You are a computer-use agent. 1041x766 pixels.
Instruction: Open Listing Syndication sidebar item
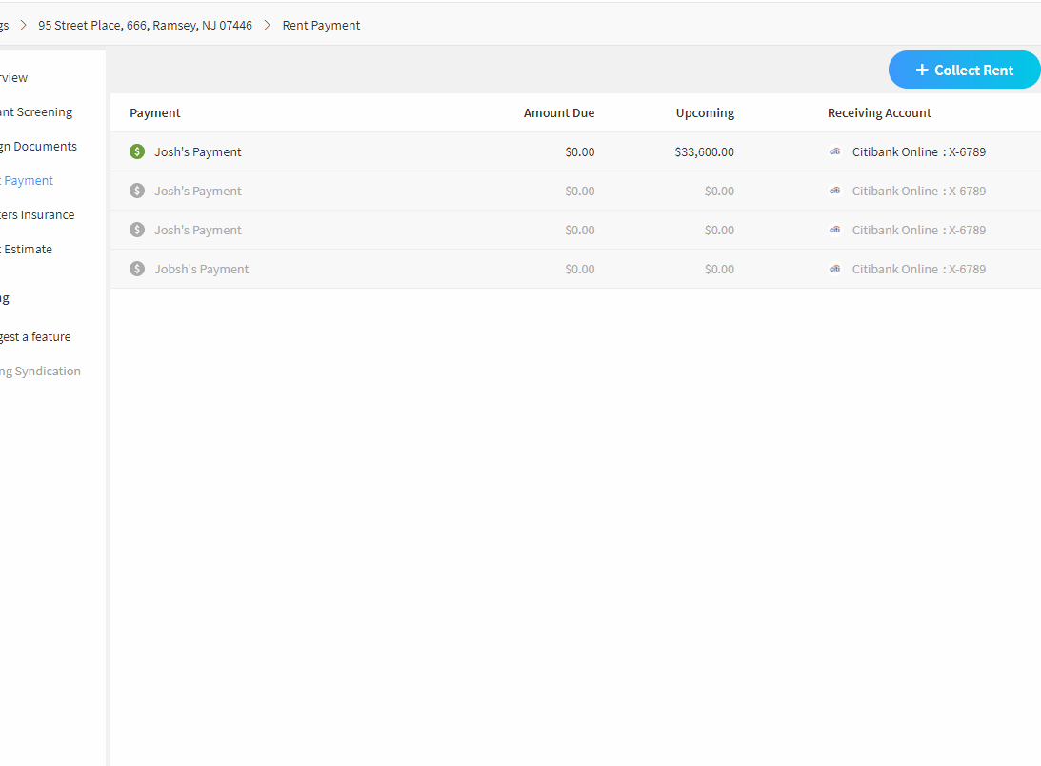pos(40,372)
